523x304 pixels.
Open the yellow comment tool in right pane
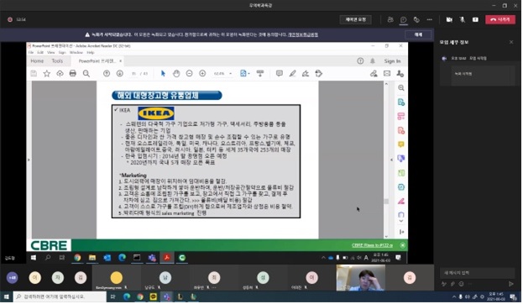click(401, 144)
